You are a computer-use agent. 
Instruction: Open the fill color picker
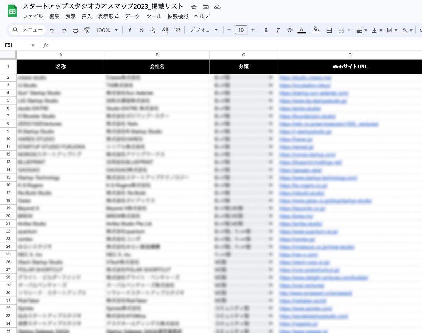click(317, 30)
